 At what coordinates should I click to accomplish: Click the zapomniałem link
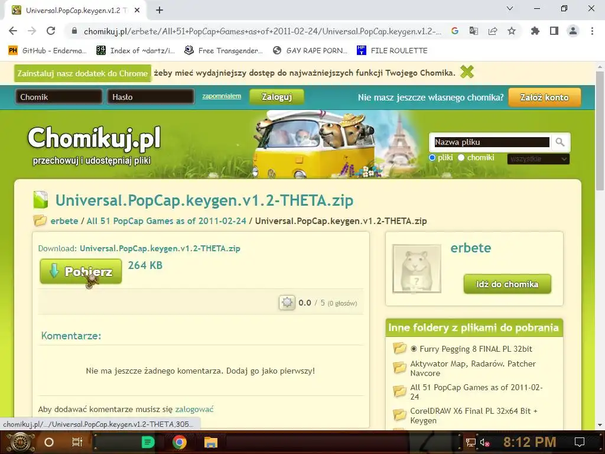coord(222,96)
